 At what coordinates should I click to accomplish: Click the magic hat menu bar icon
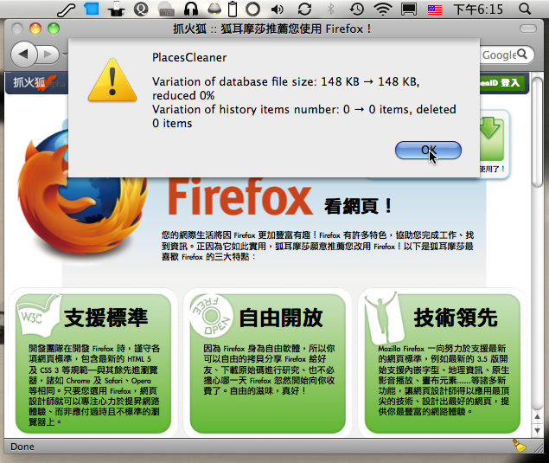116,10
